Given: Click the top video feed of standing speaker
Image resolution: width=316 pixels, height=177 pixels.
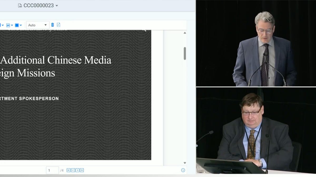Looking at the screenshot, I should (x=256, y=43).
